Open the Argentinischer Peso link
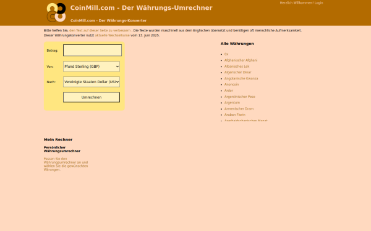Viewport: 371px width, 231px height. click(x=240, y=97)
